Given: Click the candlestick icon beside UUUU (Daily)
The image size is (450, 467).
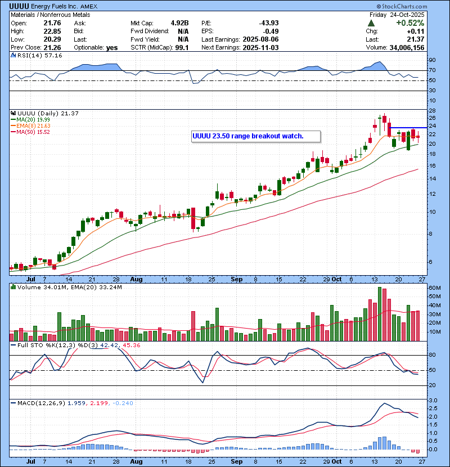Looking at the screenshot, I should point(13,113).
